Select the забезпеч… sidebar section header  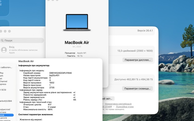tap(6, 67)
